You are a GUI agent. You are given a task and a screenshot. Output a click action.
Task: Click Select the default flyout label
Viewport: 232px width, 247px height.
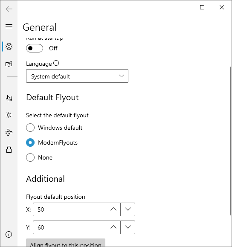click(57, 115)
